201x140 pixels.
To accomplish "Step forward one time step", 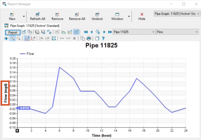I will 104,32.
